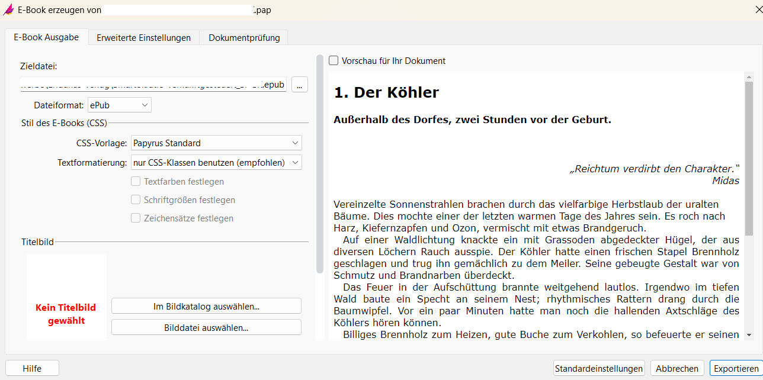Click the preview scrollbar down arrow
The image size is (763, 380).
click(x=749, y=334)
